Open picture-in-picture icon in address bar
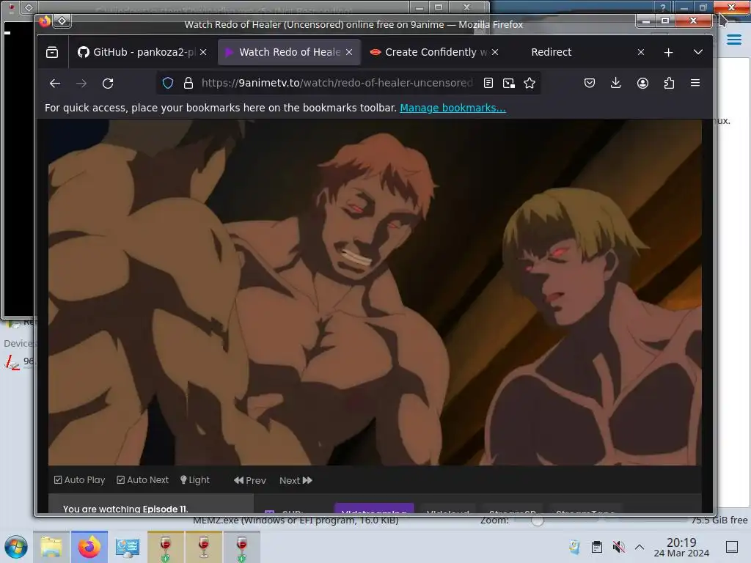Image resolution: width=751 pixels, height=563 pixels. click(x=509, y=84)
